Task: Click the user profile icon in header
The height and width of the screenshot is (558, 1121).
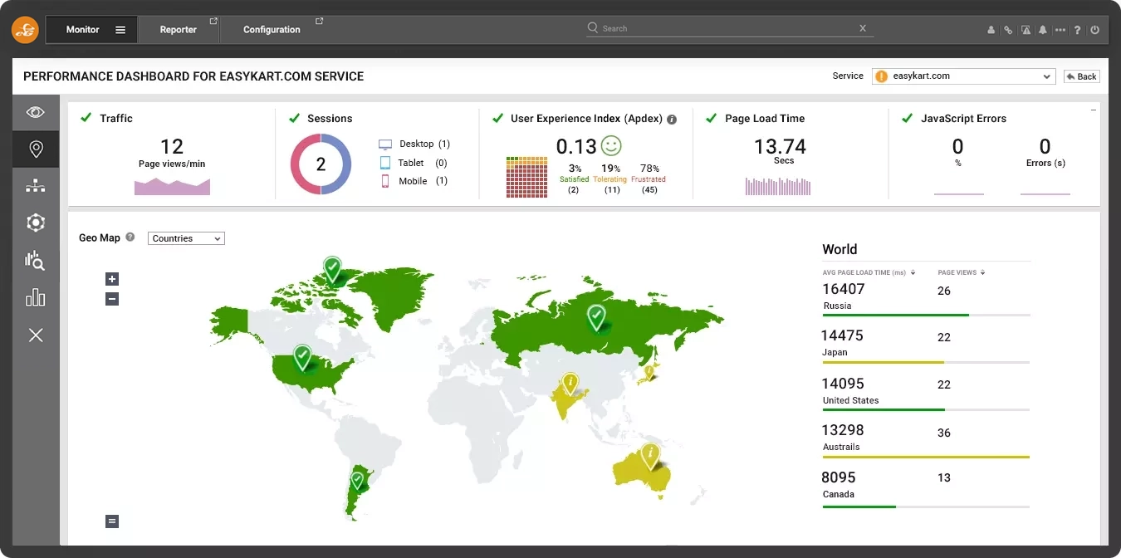Action: pos(991,30)
